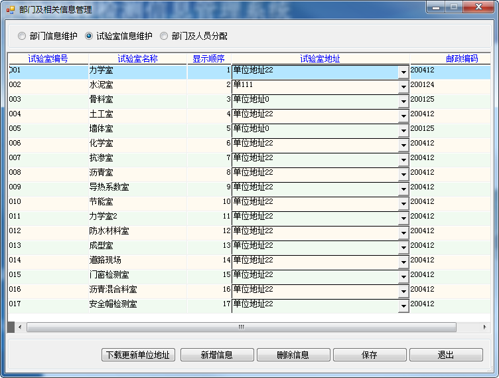Click the 退出 button
This screenshot has width=499, height=378.
445,355
